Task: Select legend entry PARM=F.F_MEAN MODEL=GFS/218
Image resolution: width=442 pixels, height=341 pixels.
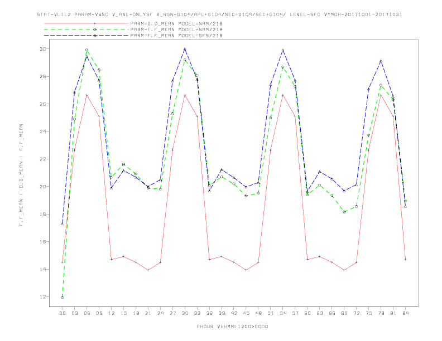Action: [176, 36]
